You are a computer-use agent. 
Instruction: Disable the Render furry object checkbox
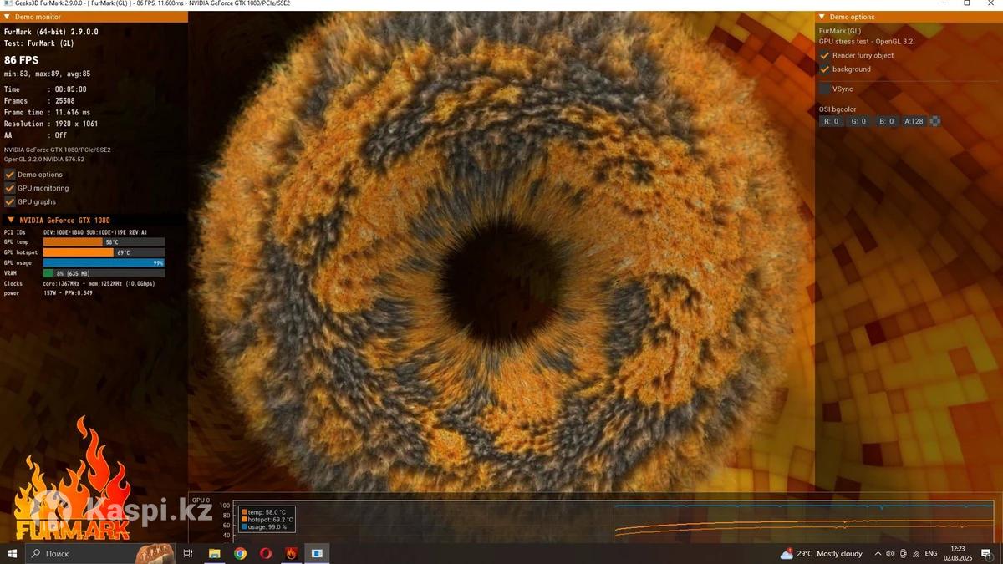825,56
